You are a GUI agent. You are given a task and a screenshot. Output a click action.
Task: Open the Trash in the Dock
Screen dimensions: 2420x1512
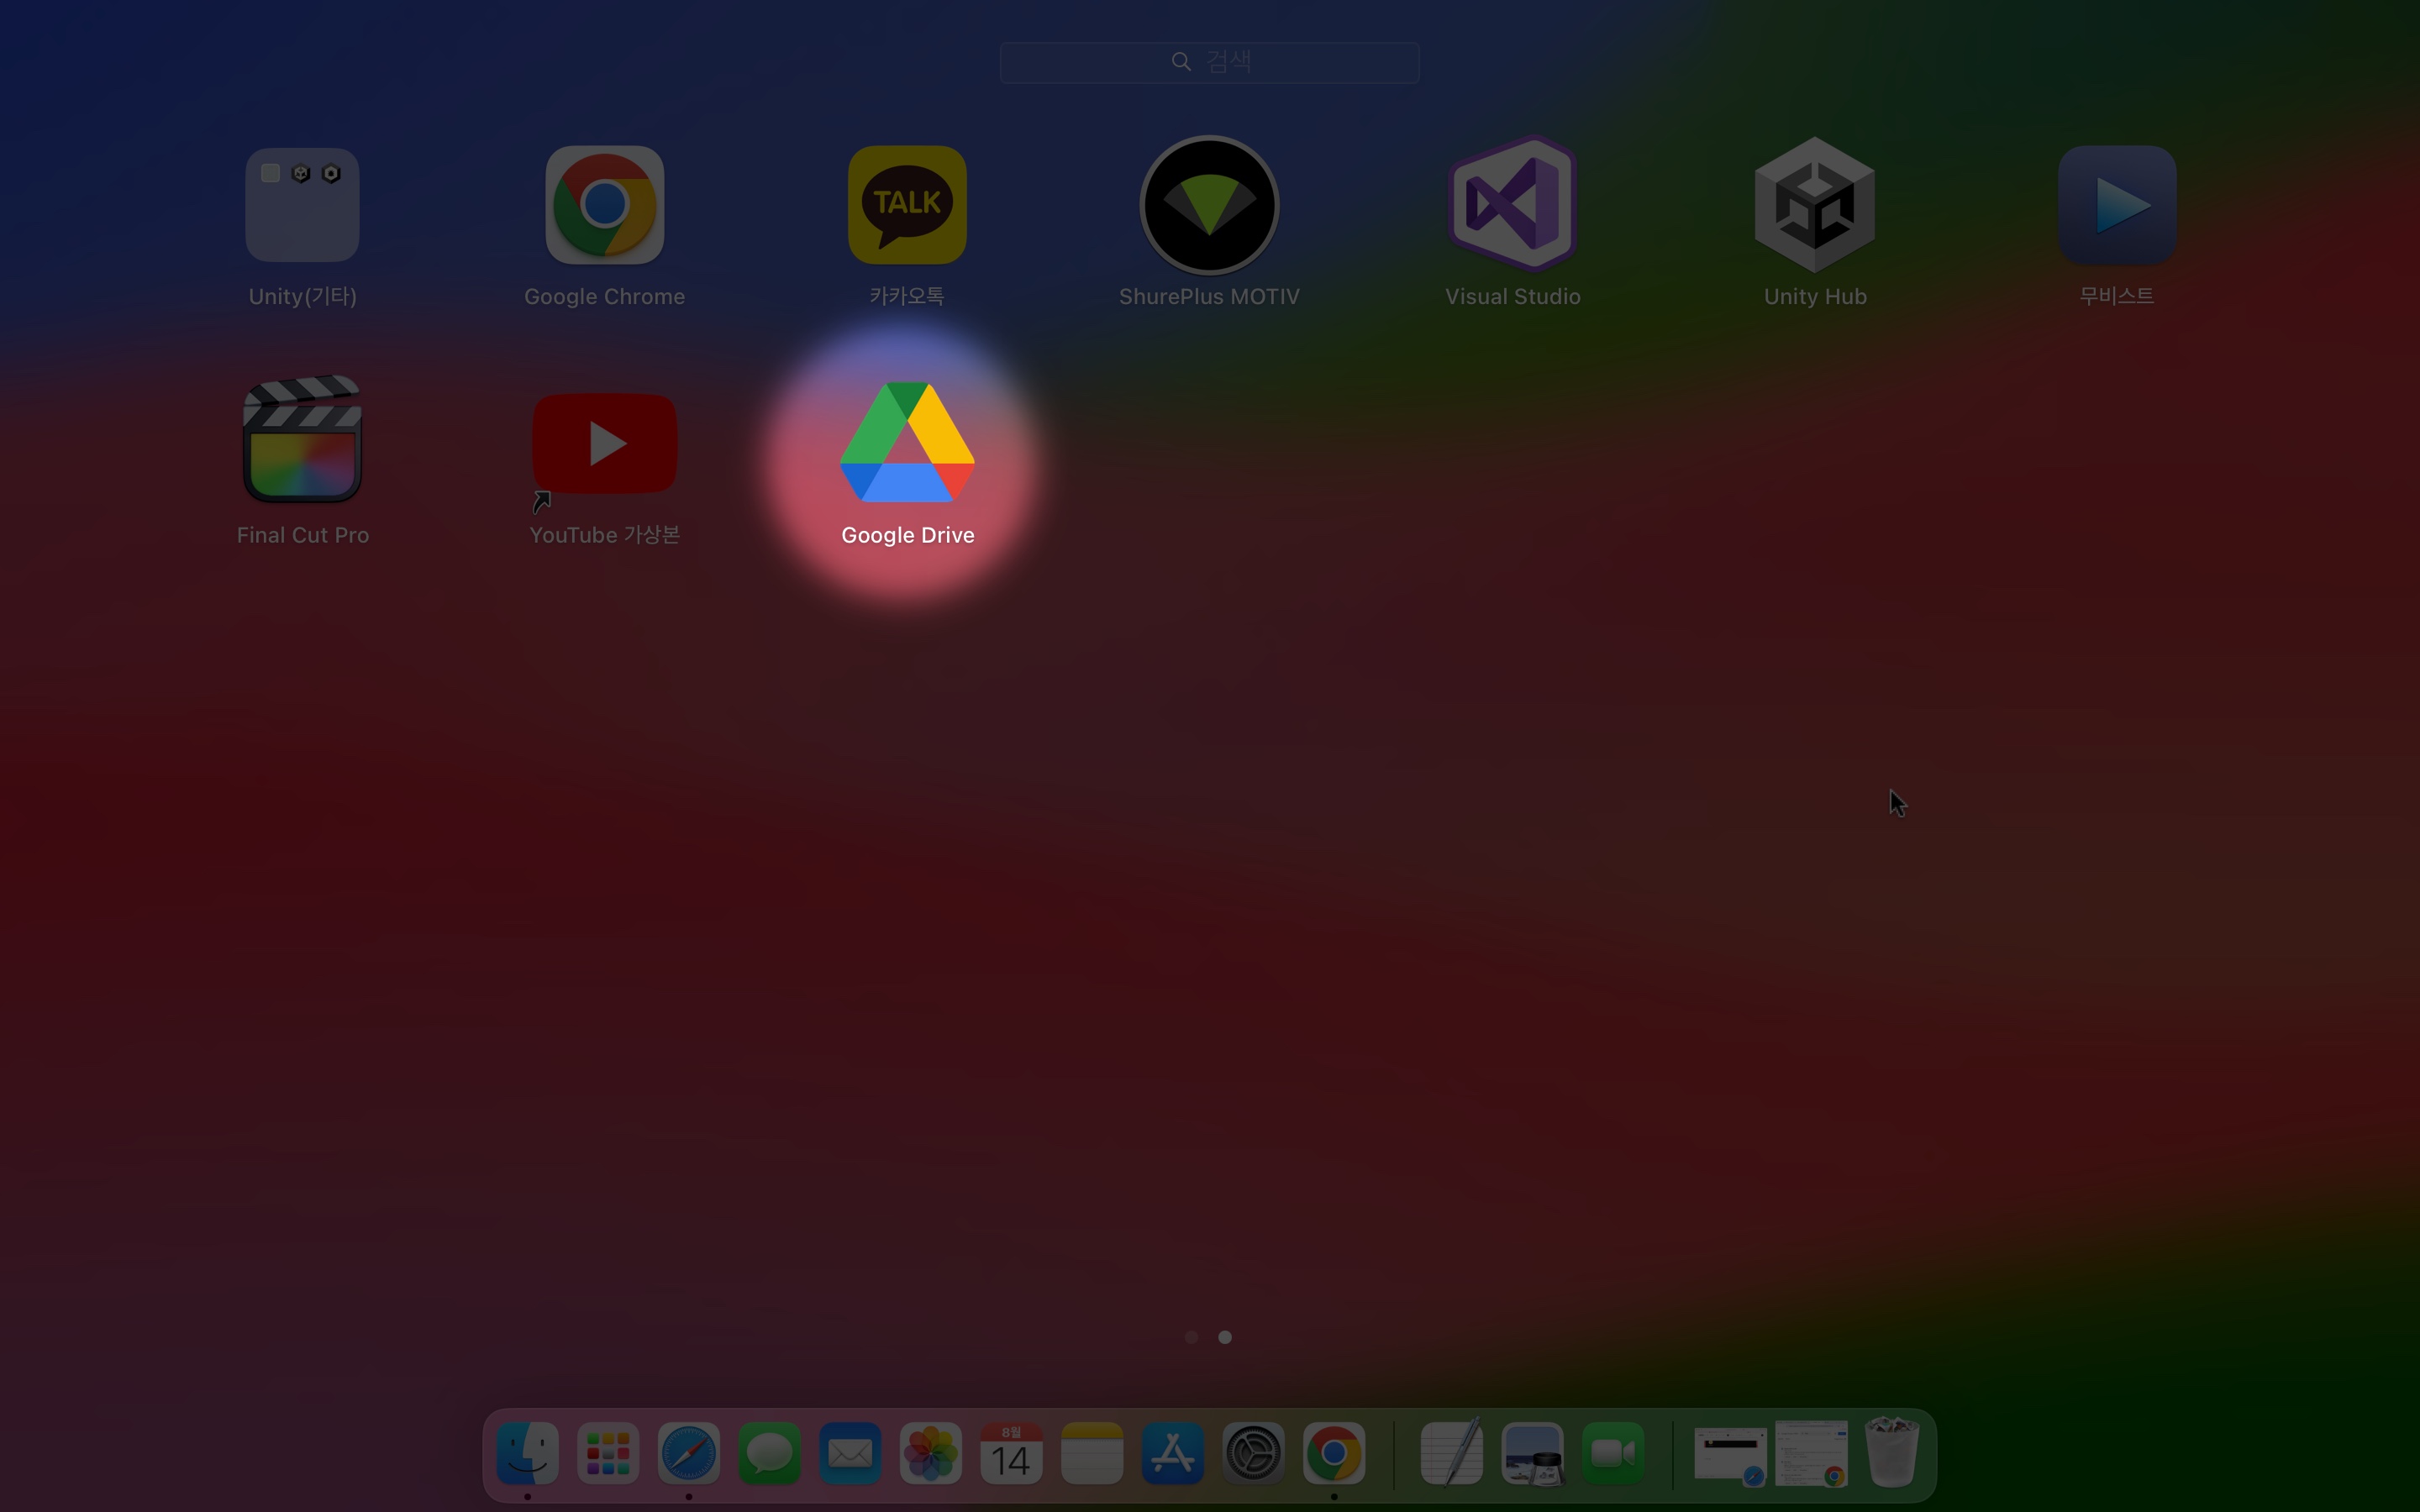point(1891,1453)
